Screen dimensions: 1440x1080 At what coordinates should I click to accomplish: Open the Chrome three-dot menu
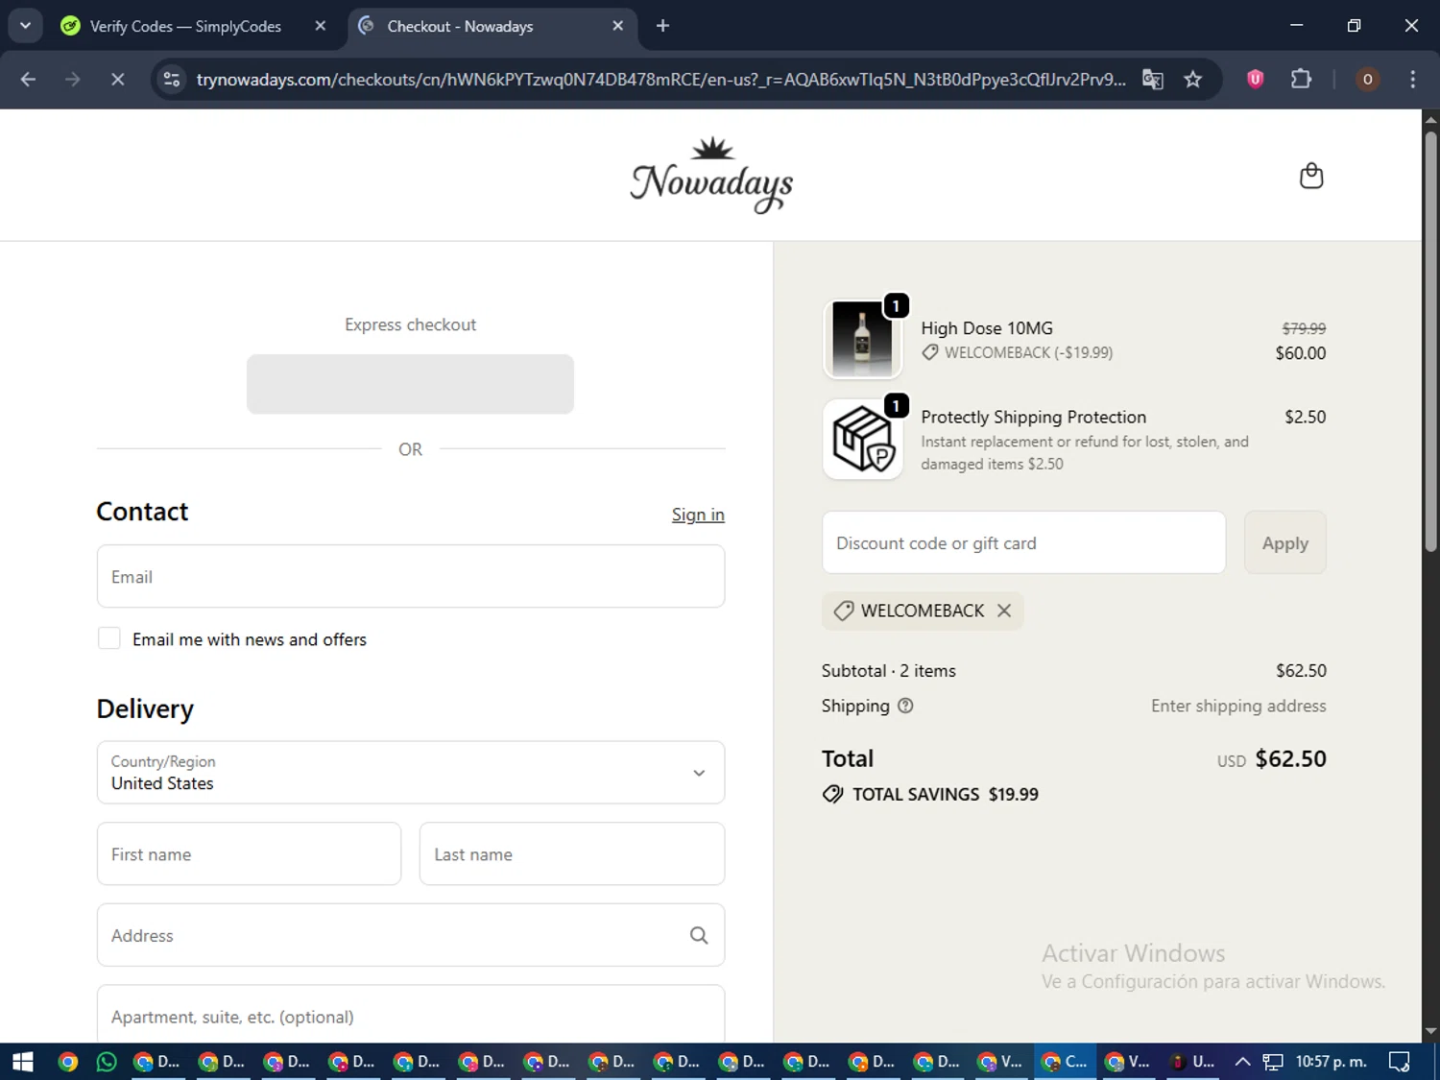click(x=1412, y=79)
